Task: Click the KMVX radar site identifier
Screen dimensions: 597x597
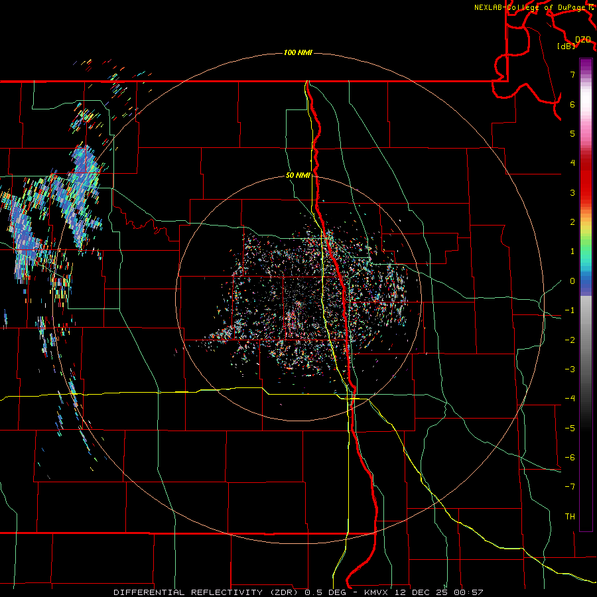Action: pos(376,592)
